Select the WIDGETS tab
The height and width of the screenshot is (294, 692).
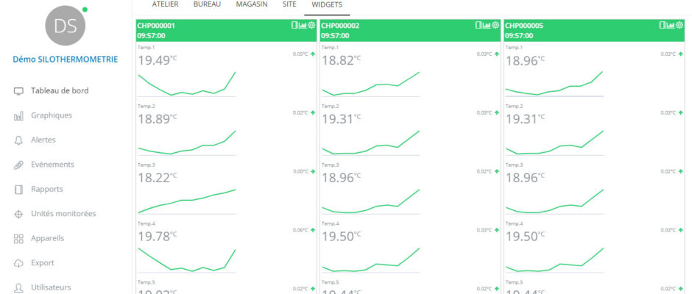(327, 5)
